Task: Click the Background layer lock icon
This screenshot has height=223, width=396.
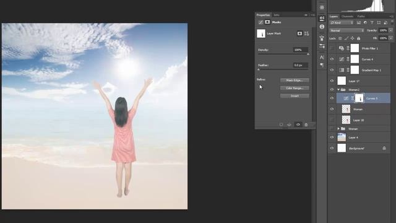Action: pos(384,148)
